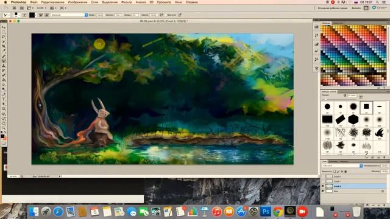Choose the spiky leaf brush preset
390x219 pixels.
[379, 133]
